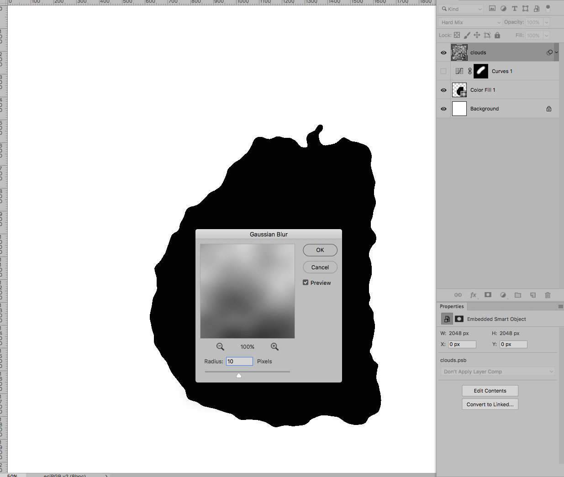
Task: Click the link layers chain icon
Action: [458, 295]
